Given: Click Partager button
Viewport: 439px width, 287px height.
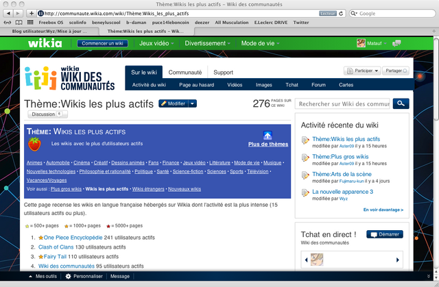Looking at the screenshot, I should click(x=396, y=71).
